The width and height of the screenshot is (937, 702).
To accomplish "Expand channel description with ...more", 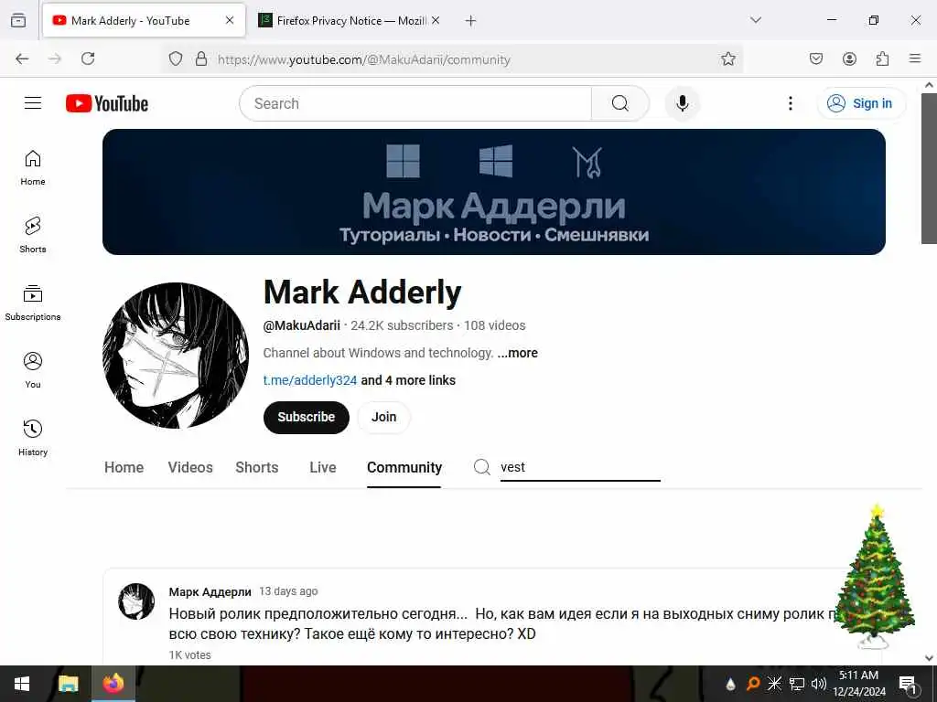I will (x=518, y=353).
